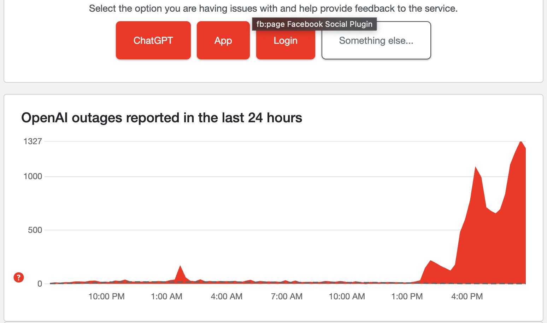Select the 4:00 AM axis label

pos(227,296)
